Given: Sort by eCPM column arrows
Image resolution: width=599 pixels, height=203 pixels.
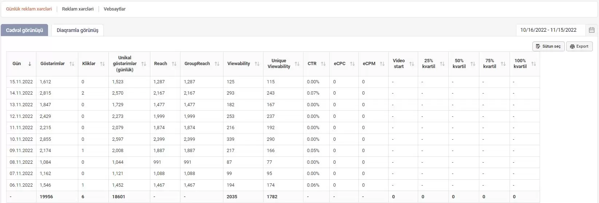Looking at the screenshot, I should point(382,64).
